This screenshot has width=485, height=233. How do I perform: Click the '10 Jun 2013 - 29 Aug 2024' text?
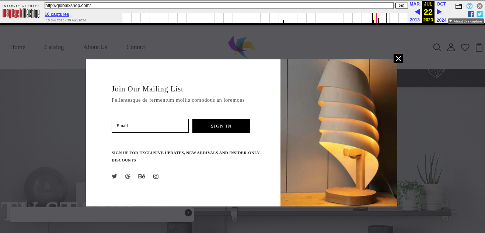point(66,20)
